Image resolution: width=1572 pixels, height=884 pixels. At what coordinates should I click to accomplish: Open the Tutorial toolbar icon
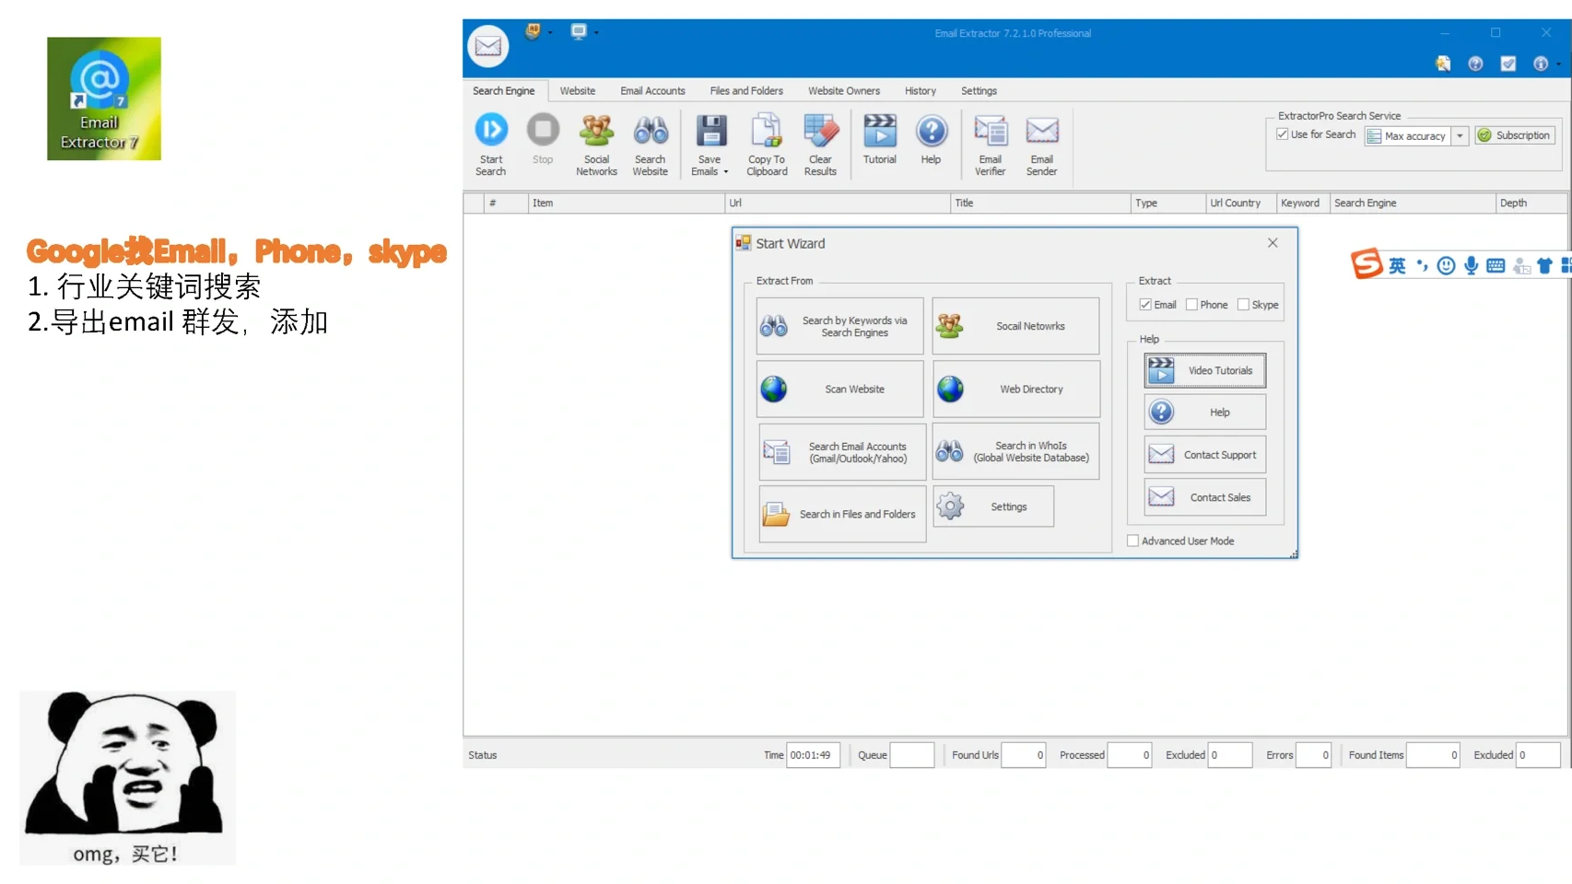pos(880,131)
